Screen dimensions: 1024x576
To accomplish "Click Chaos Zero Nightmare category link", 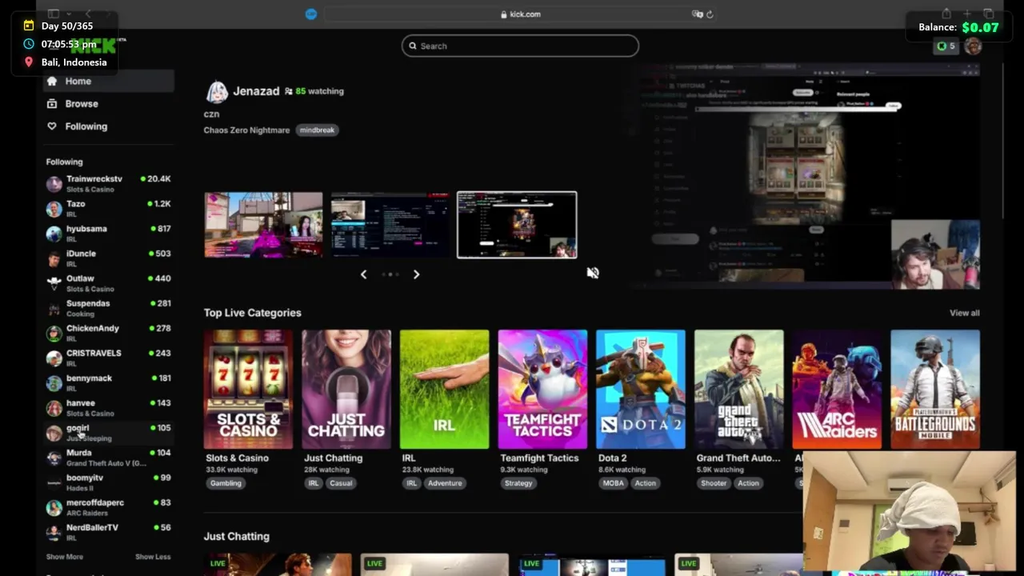I will pyautogui.click(x=246, y=130).
